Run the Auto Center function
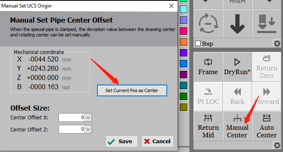283x152 pixels. coord(266,126)
